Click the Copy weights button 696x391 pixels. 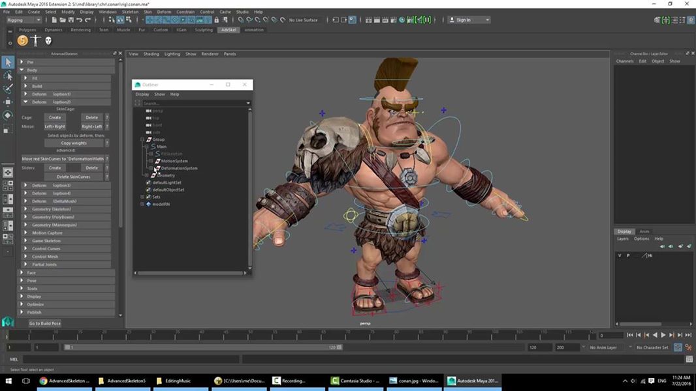pos(74,143)
